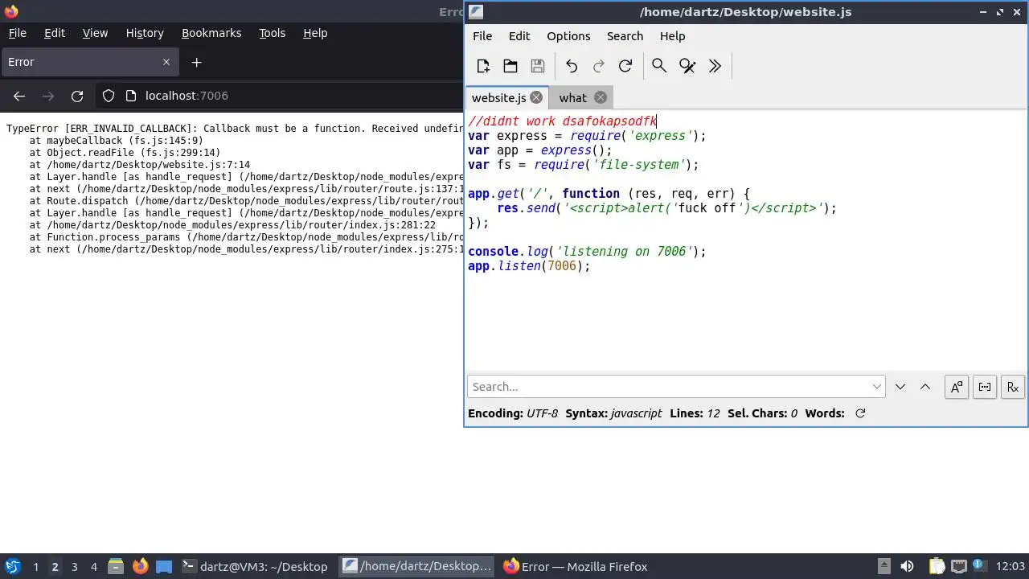The height and width of the screenshot is (579, 1029).
Task: Open find via magnifier toolbar icon
Action: 659,66
